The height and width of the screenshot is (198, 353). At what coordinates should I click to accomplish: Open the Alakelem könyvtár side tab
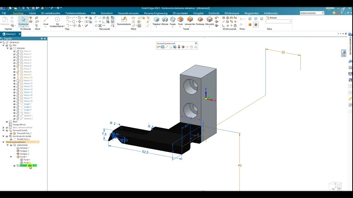pyautogui.click(x=350, y=46)
